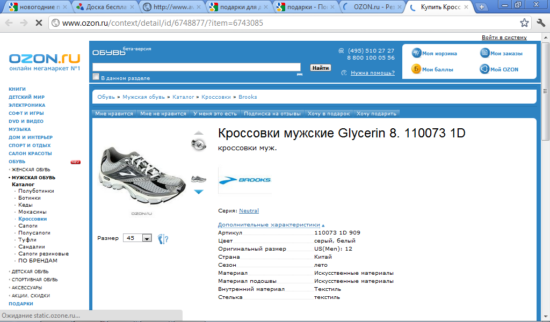Image resolution: width=550 pixels, height=322 pixels.
Task: Collapse Дополнительные характеристики section
Action: (x=271, y=225)
